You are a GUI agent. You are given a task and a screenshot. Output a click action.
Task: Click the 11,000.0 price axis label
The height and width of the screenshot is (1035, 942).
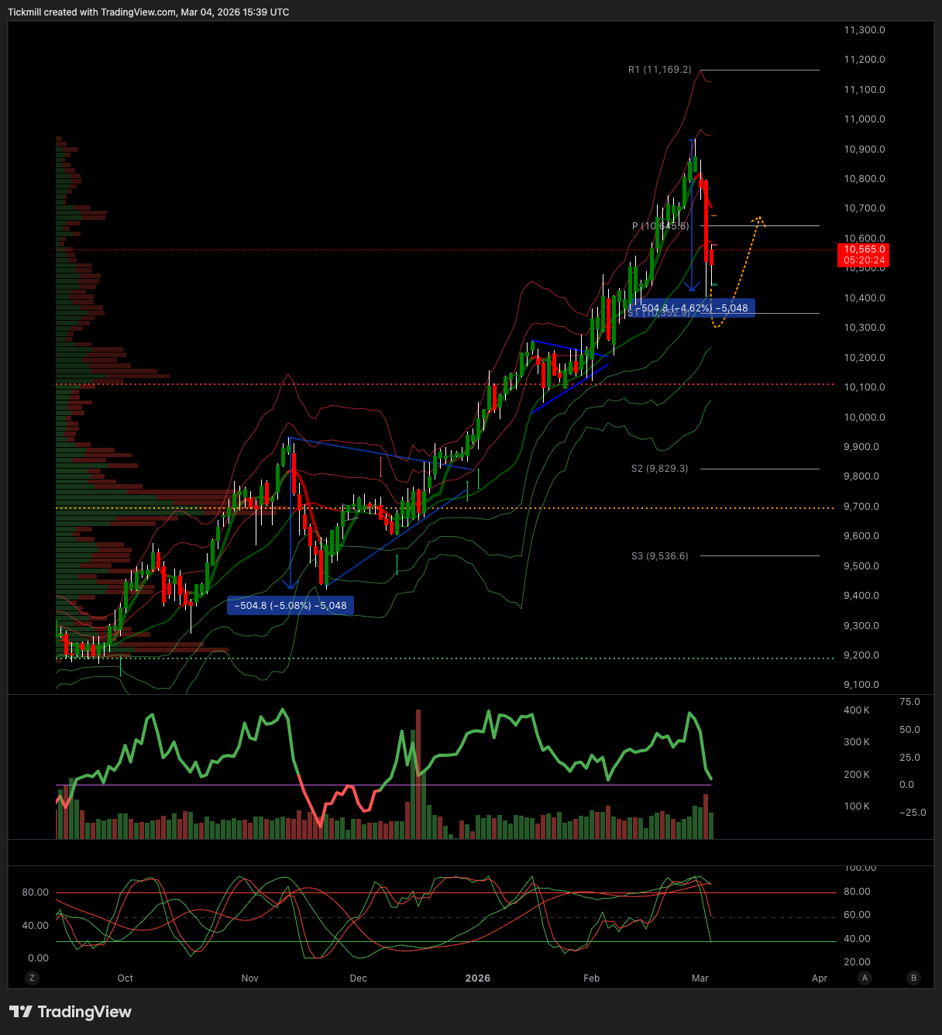(865, 119)
